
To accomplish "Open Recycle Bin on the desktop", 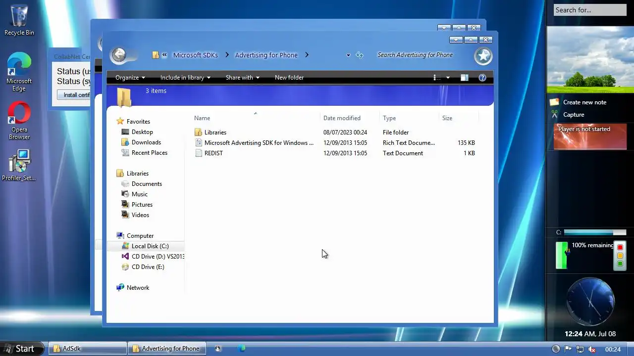I will click(x=19, y=21).
